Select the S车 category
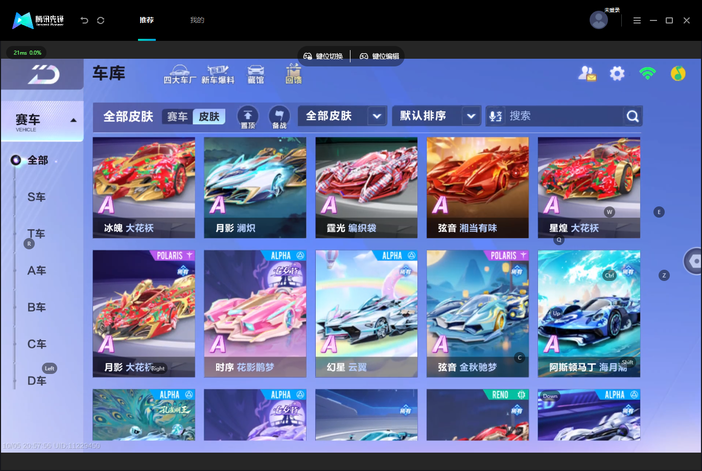 click(x=36, y=197)
